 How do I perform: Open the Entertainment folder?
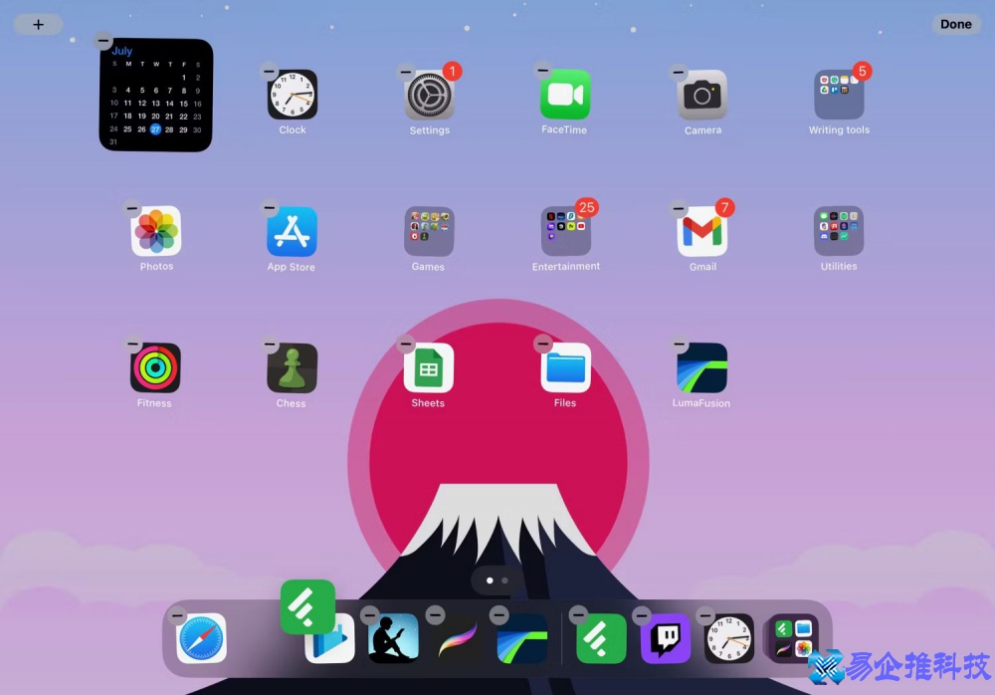[566, 230]
